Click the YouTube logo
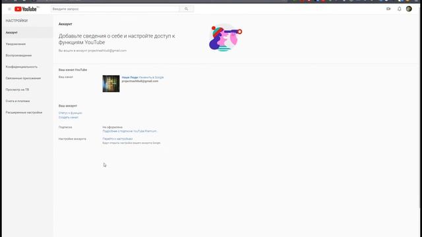Screen dimensions: 422x237 tap(26, 9)
